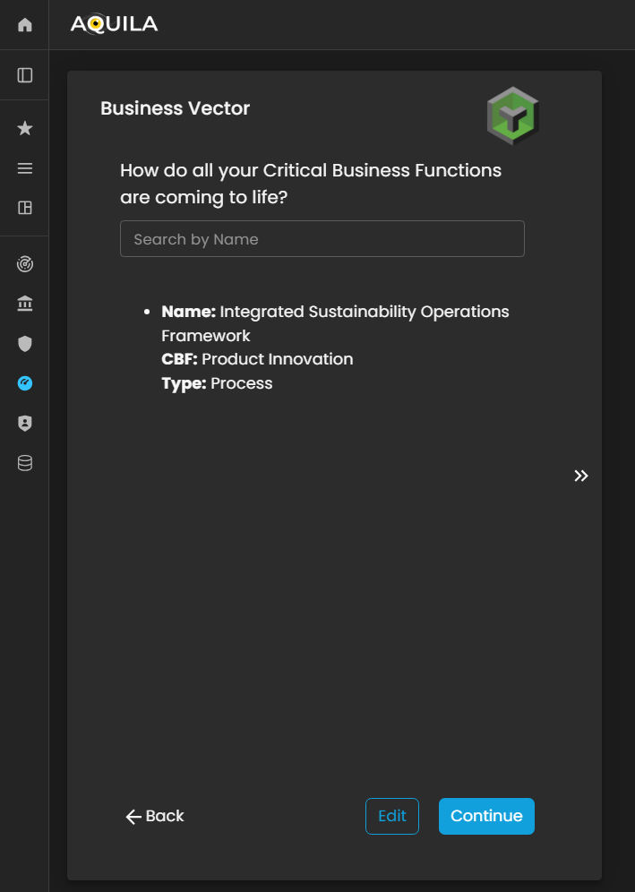Open the radar target icon
The height and width of the screenshot is (892, 635).
pyautogui.click(x=25, y=264)
